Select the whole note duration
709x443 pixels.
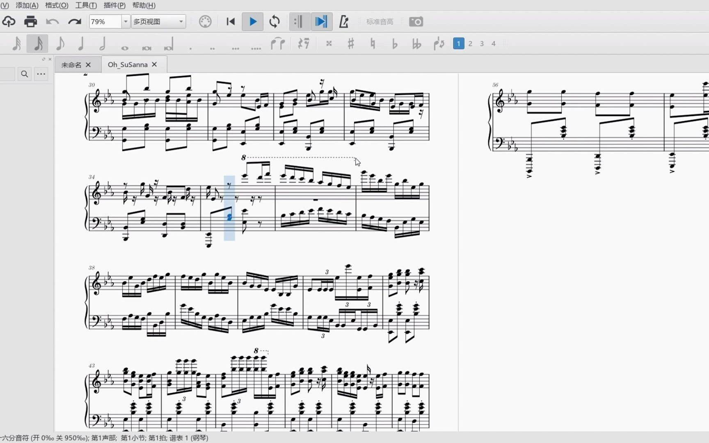pyautogui.click(x=125, y=48)
